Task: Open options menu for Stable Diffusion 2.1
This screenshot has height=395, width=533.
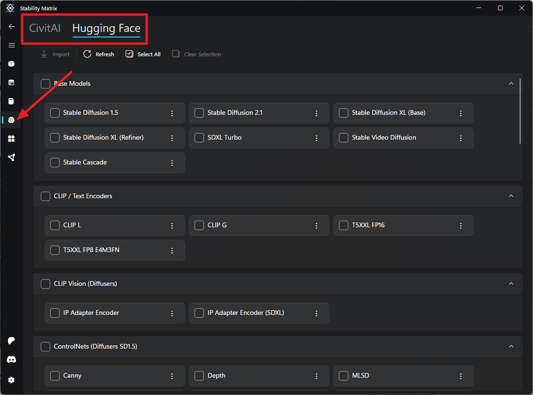Action: [x=316, y=113]
